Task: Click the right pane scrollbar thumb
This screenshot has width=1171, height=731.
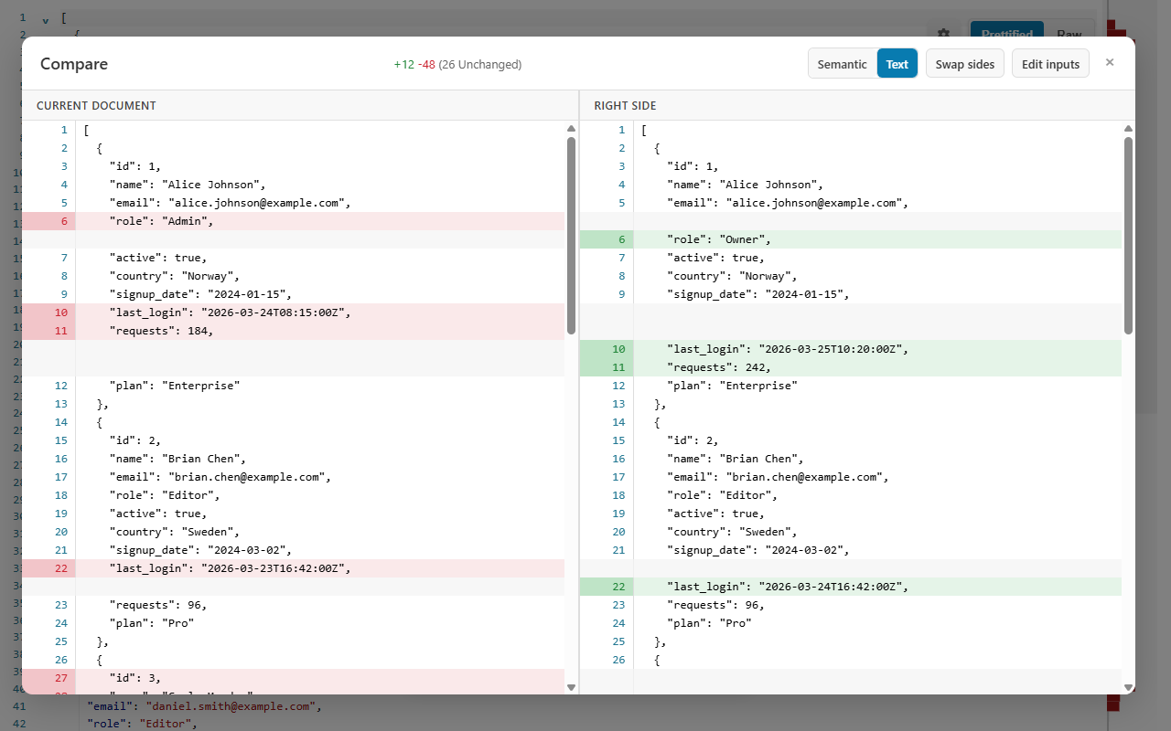Action: click(1129, 236)
